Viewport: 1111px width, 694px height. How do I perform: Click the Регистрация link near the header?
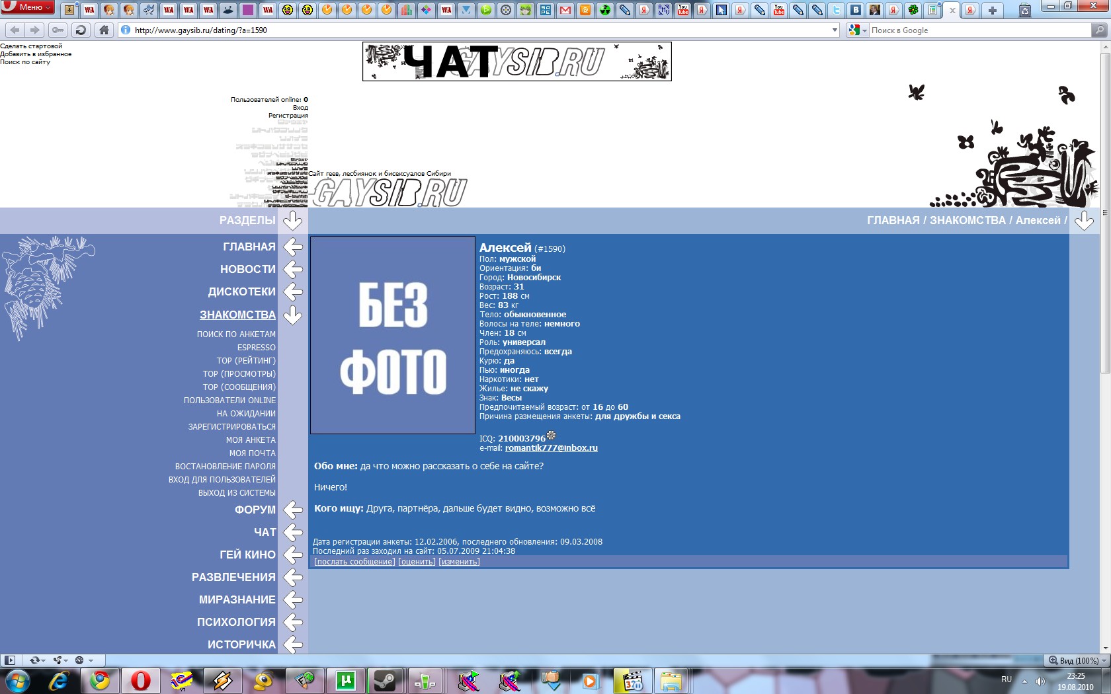(x=288, y=116)
